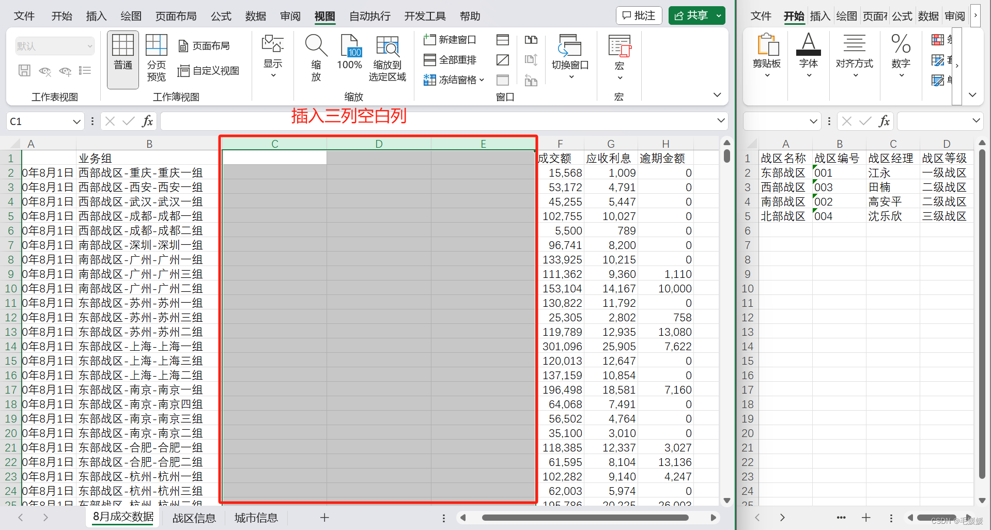This screenshot has width=991, height=530.
Task: Open the Formulas (公式) tab in left window
Action: [x=221, y=16]
